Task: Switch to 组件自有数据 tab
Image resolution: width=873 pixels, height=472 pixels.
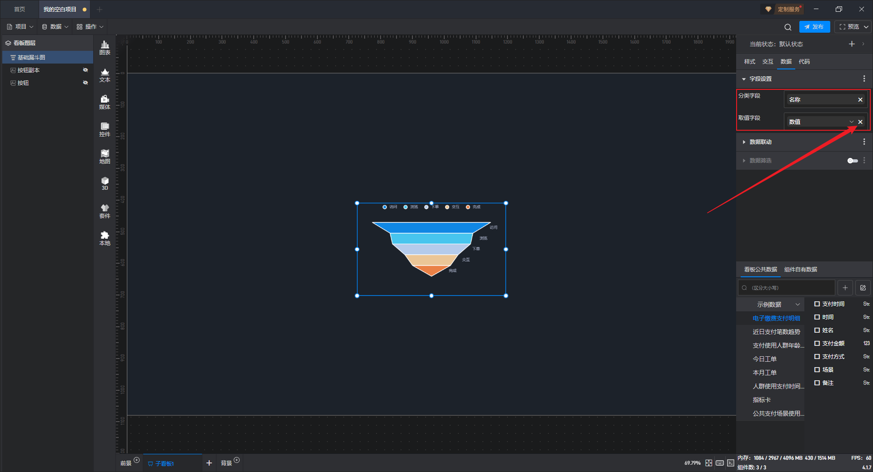Action: (x=800, y=270)
